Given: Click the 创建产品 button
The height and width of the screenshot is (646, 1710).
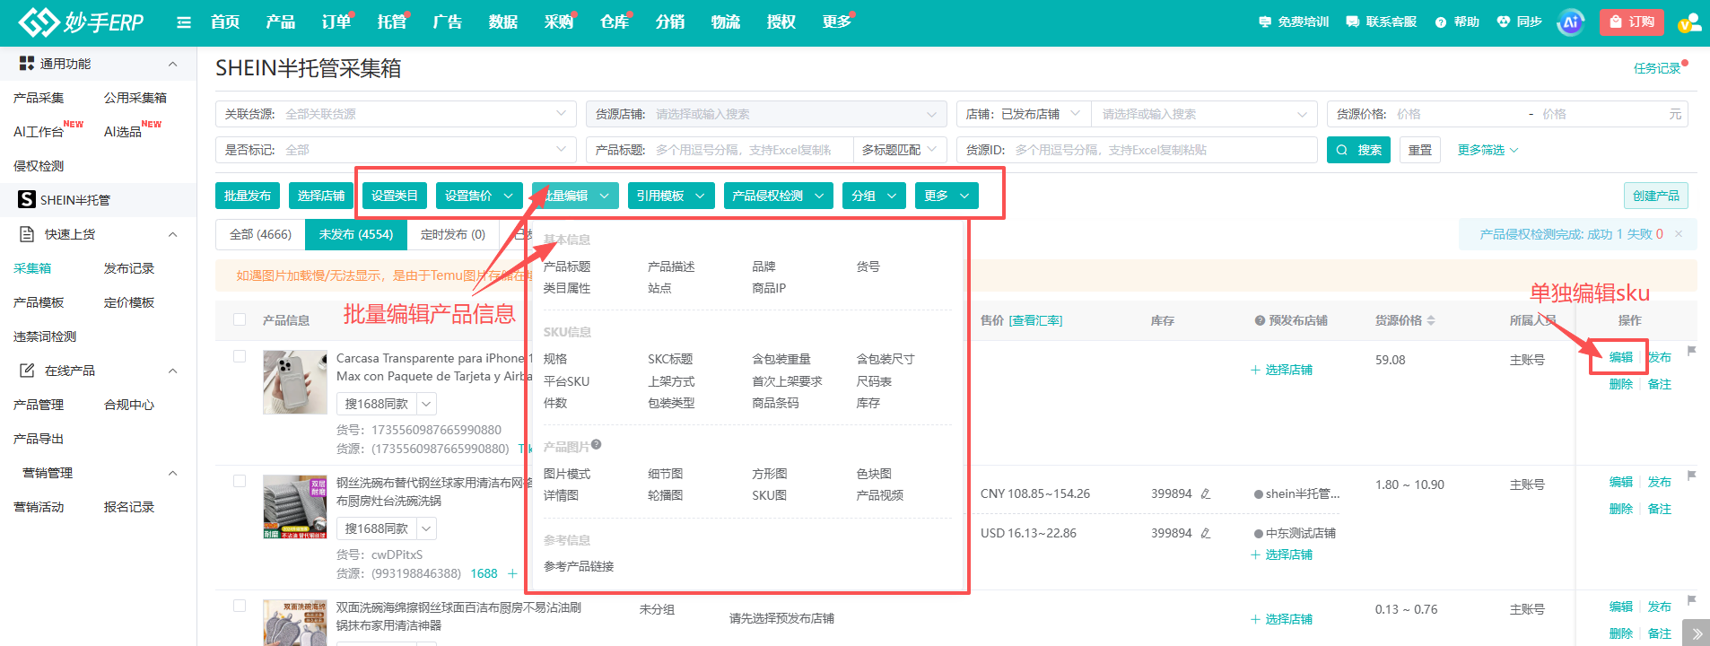Looking at the screenshot, I should coord(1656,196).
